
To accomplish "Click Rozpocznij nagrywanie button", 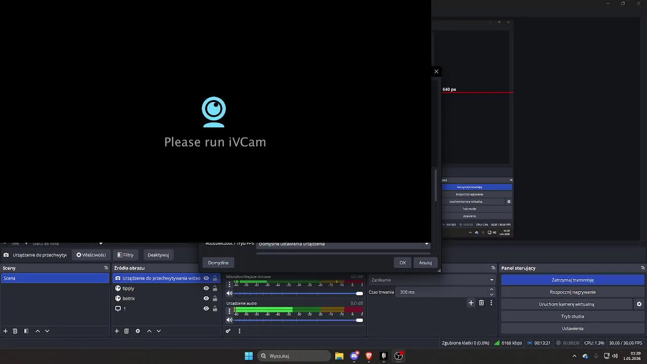I will click(x=573, y=292).
